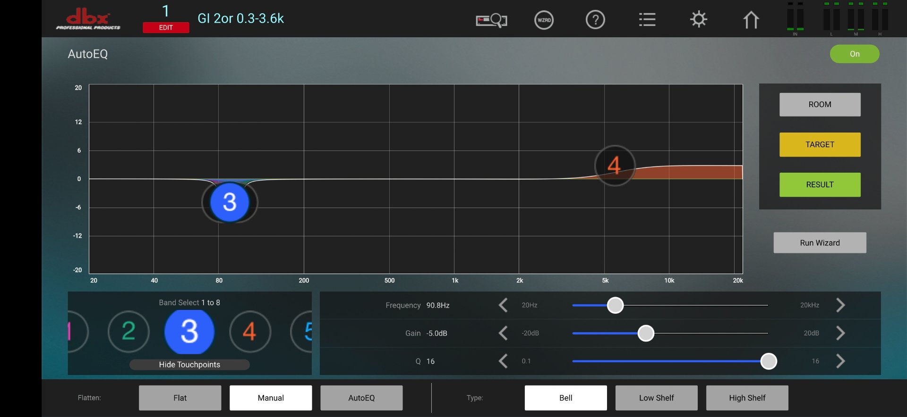Screen dimensions: 907x417
Task: Decrease frequency with the left chevron
Action: (503, 305)
